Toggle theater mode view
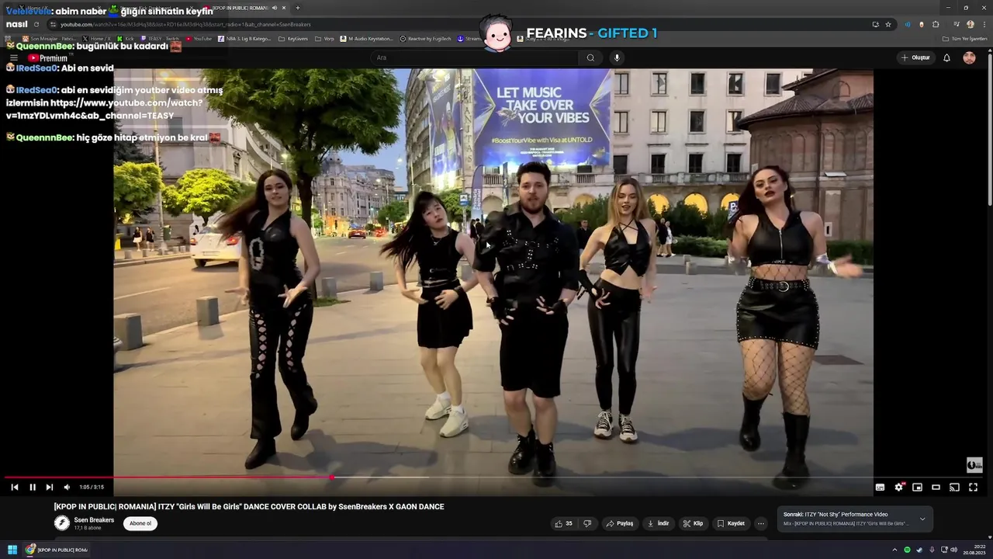This screenshot has height=559, width=993. [x=936, y=487]
